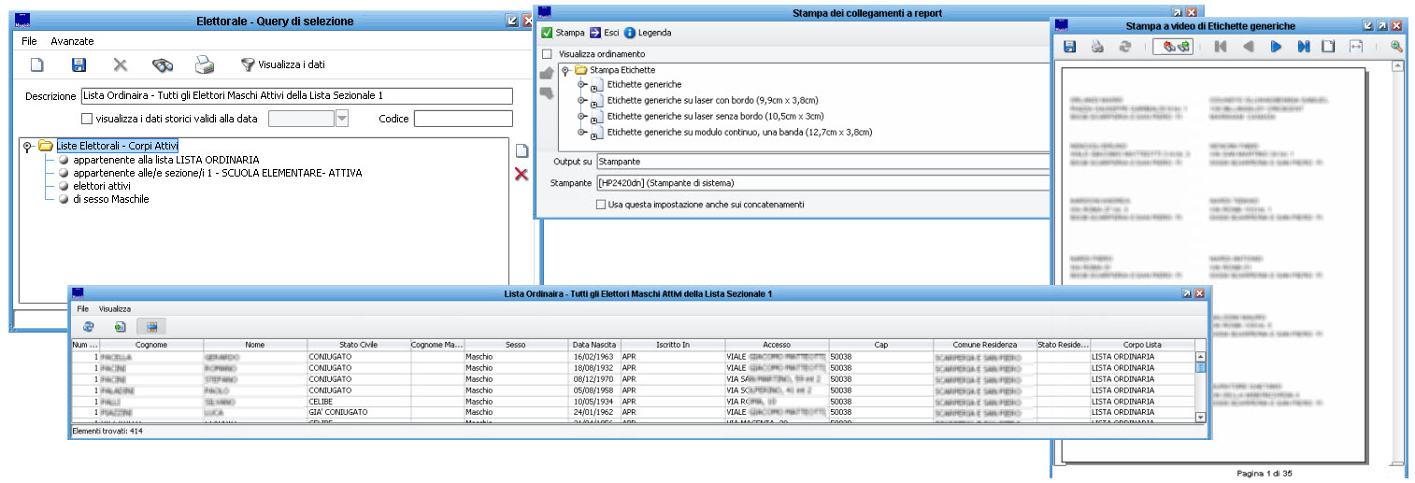Jump to last page of the label preview
The image size is (1415, 483).
tap(1303, 47)
